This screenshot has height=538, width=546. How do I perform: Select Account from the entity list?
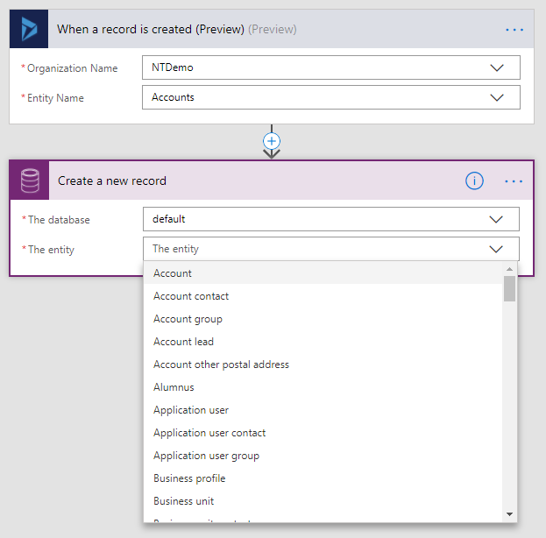[173, 273]
